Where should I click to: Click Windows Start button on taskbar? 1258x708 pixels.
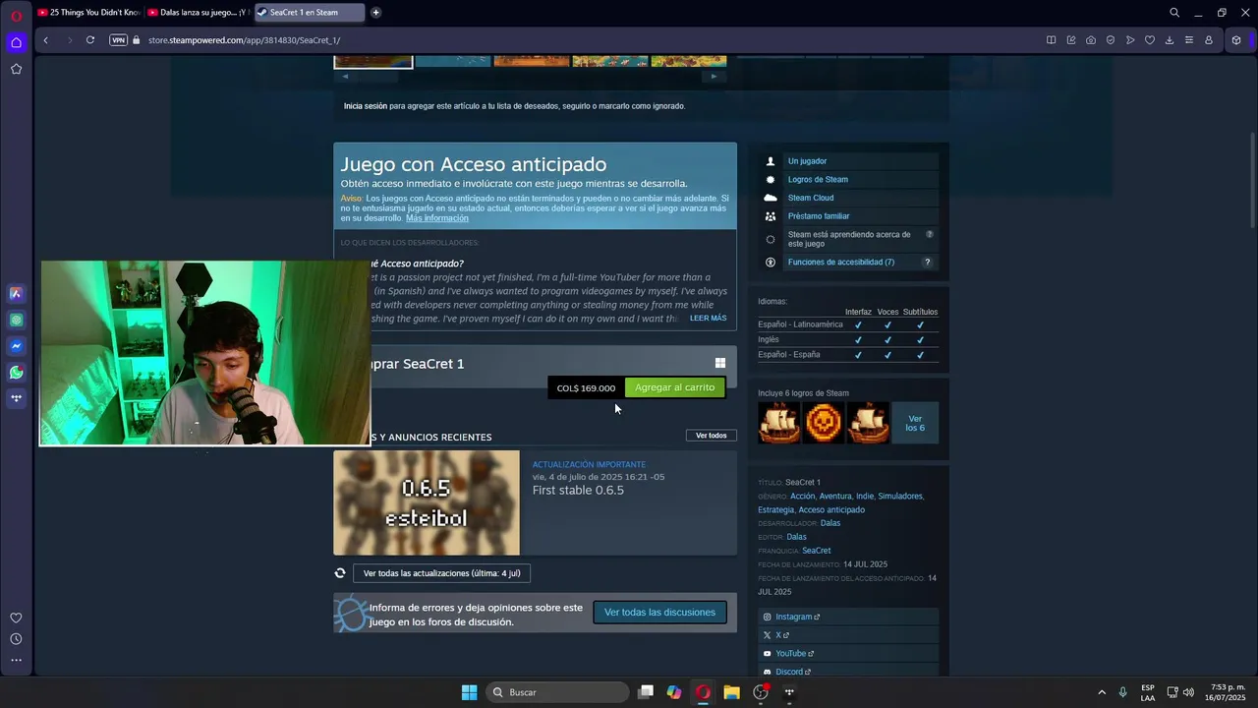pyautogui.click(x=470, y=692)
